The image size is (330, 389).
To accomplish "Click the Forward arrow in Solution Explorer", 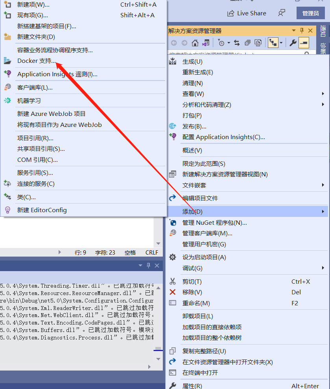I will pos(184,43).
